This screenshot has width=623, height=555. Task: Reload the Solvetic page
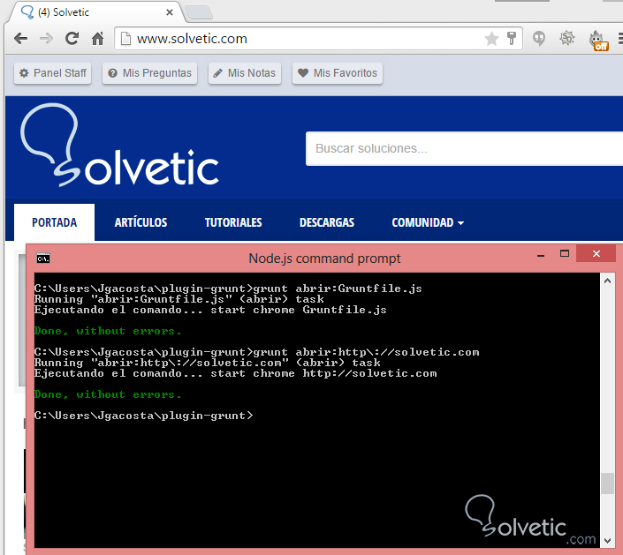72,39
